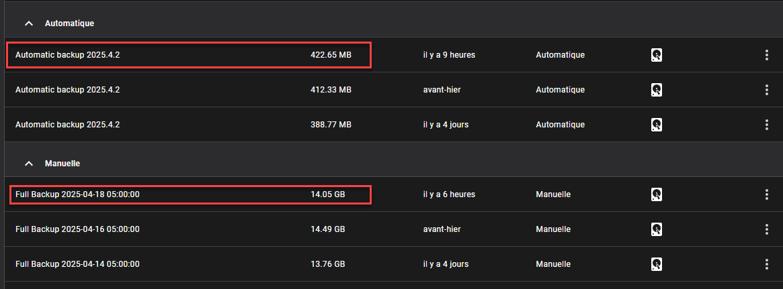783x289 pixels.
Task: Open the options menu for Full Backup 2025-04-16
Action: [766, 229]
